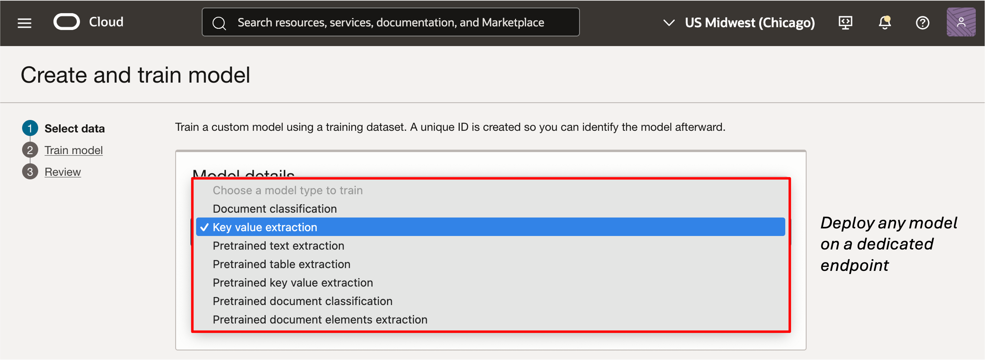Image resolution: width=986 pixels, height=360 pixels.
Task: Click the step 3 circle icon
Action: [30, 172]
